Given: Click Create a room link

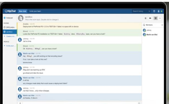Looking at the screenshot, I should tap(10, 36).
